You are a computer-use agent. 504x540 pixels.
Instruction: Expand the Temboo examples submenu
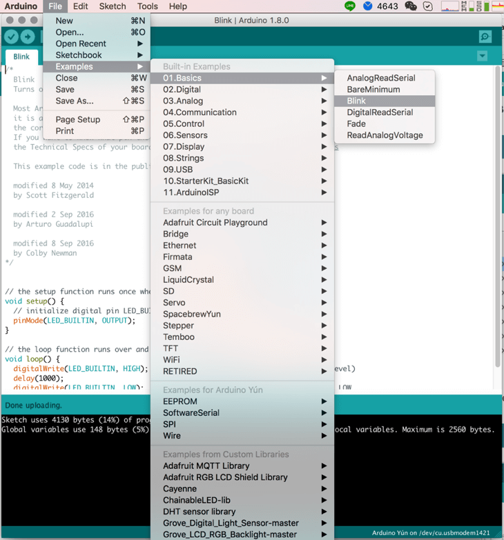click(x=242, y=337)
